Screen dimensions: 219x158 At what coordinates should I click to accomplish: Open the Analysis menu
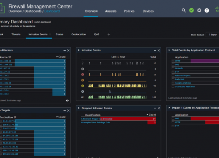point(111,11)
